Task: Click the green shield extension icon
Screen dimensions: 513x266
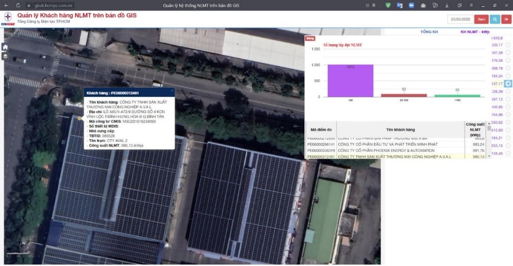Action: tap(388, 5)
